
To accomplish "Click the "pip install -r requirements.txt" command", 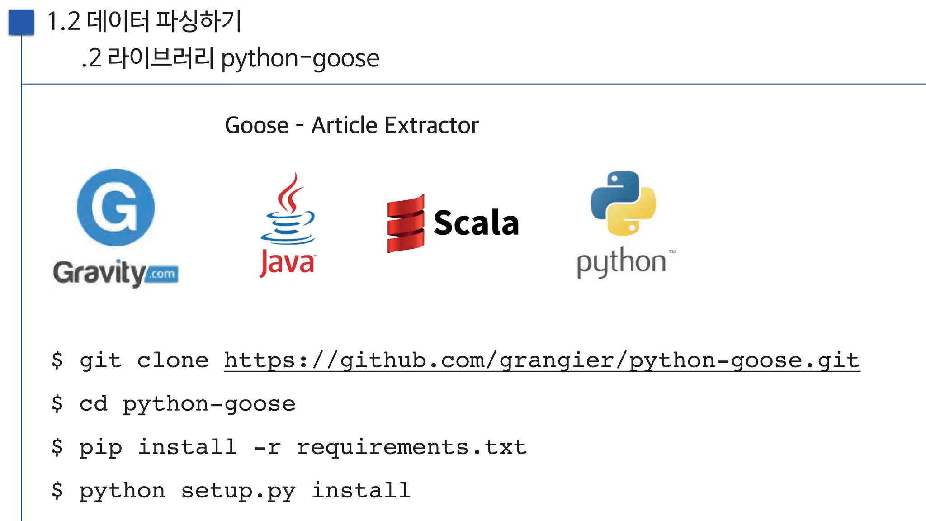I will click(x=303, y=447).
